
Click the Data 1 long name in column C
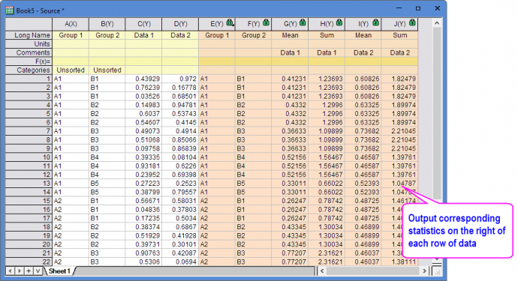tap(143, 35)
